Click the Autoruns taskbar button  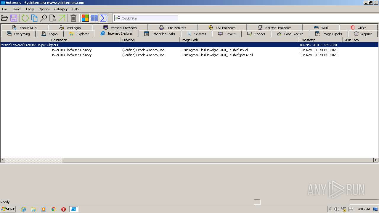[x=74, y=209]
